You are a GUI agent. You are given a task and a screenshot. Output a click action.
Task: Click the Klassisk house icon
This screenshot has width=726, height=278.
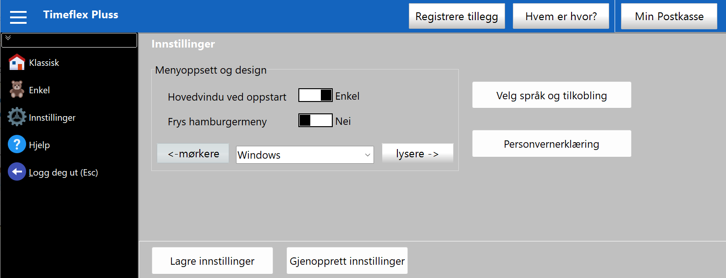(17, 63)
